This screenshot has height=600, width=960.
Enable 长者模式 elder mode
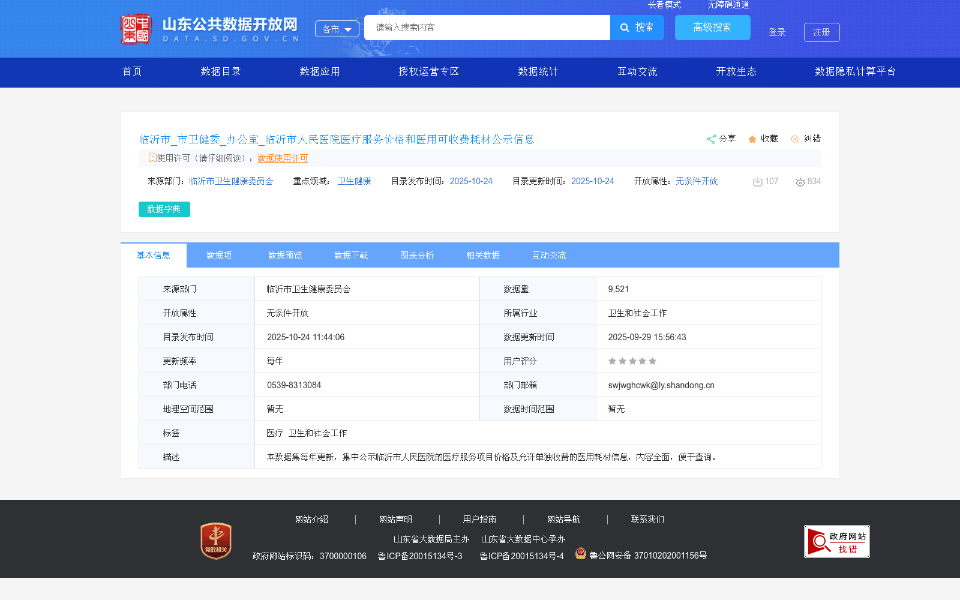point(665,5)
